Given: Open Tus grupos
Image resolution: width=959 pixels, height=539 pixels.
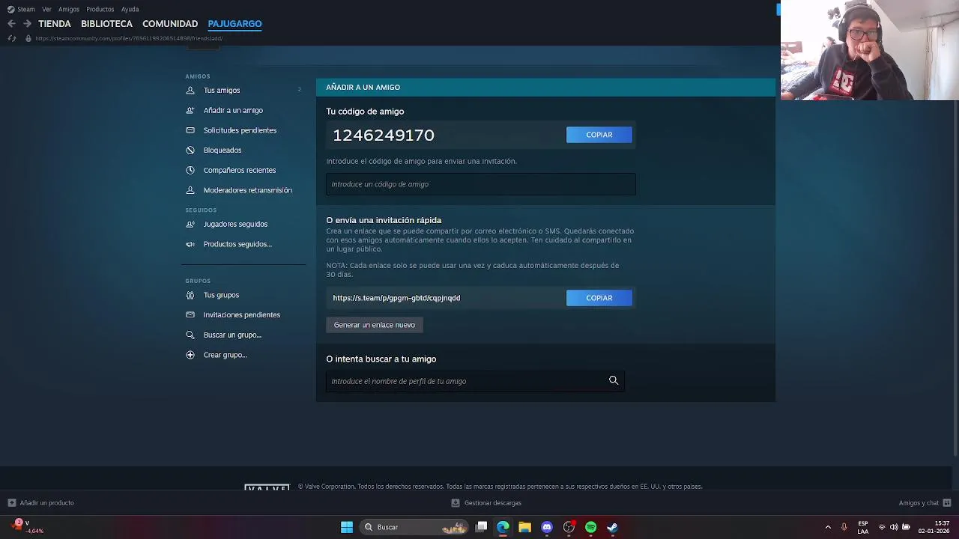Looking at the screenshot, I should pos(221,295).
